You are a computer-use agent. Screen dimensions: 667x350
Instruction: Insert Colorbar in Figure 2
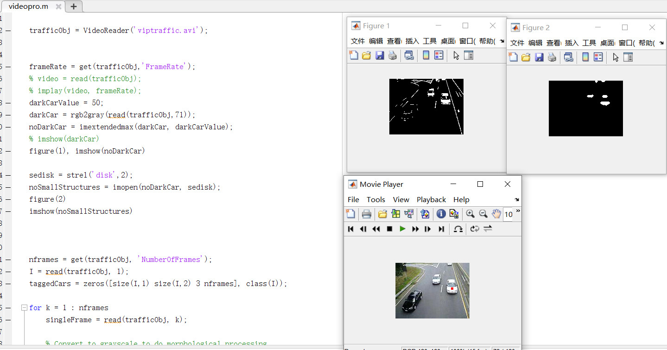pos(585,57)
